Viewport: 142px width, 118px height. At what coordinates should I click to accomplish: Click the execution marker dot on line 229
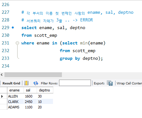pyautogui.click(x=13, y=28)
